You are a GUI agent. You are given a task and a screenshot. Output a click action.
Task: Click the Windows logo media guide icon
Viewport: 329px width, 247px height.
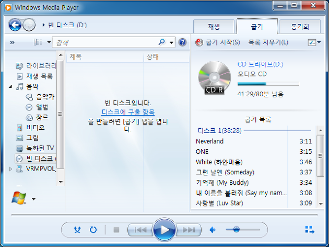19,198
